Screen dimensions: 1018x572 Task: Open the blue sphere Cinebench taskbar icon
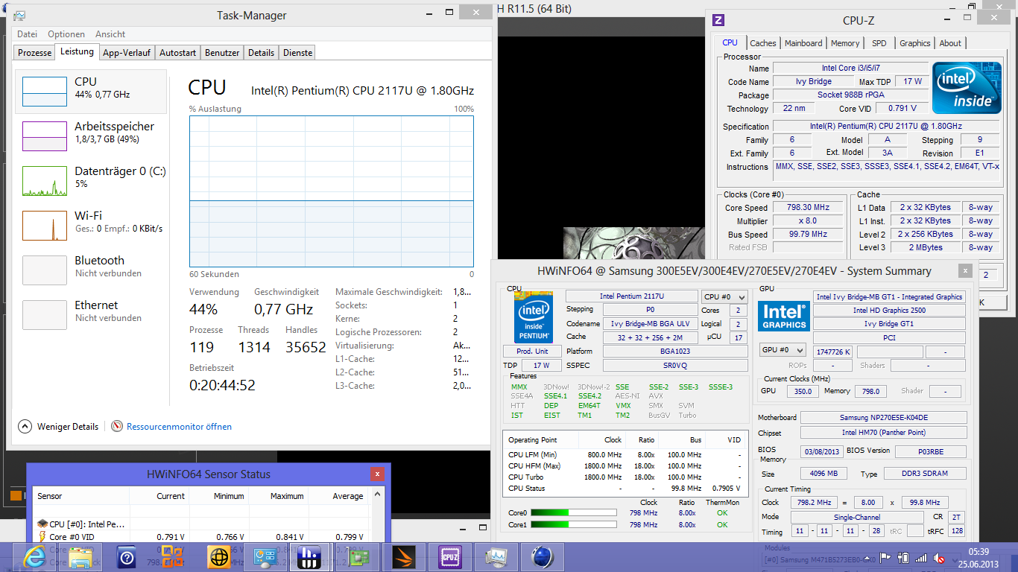(x=543, y=556)
